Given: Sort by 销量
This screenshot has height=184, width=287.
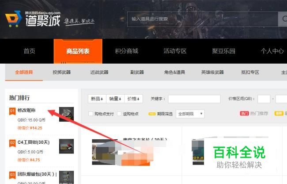Looking at the screenshot, I should tap(115, 99).
